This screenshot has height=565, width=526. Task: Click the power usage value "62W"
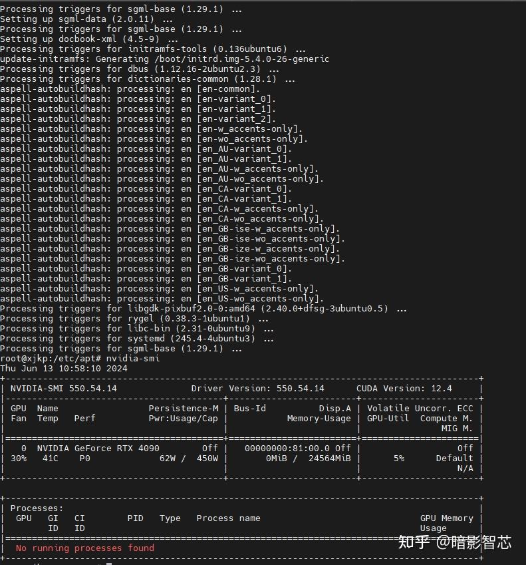(x=168, y=459)
